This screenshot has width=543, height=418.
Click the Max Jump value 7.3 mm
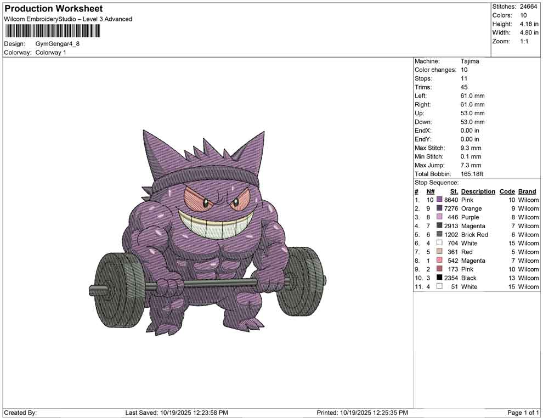pos(471,165)
